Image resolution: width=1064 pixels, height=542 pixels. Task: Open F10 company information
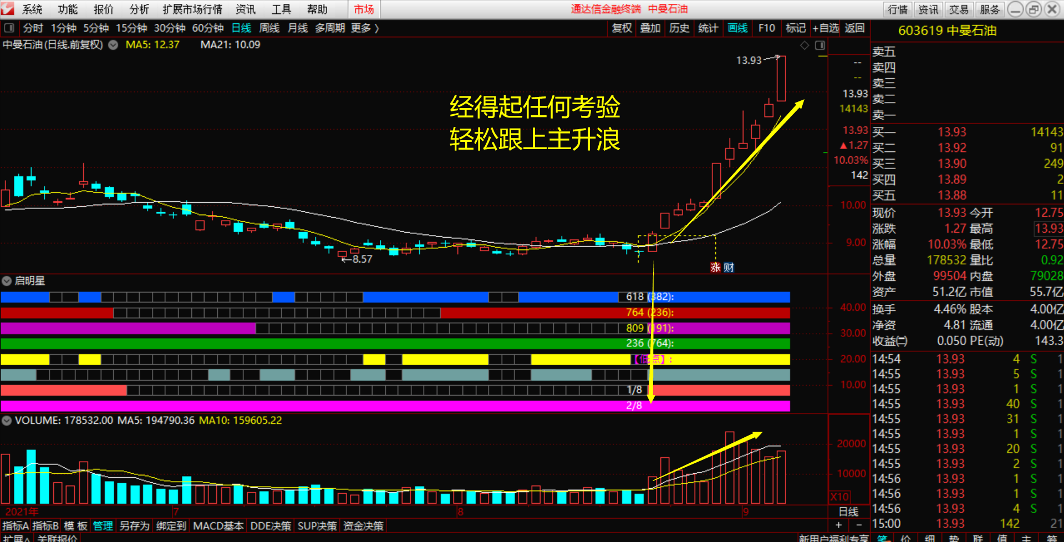tap(767, 28)
